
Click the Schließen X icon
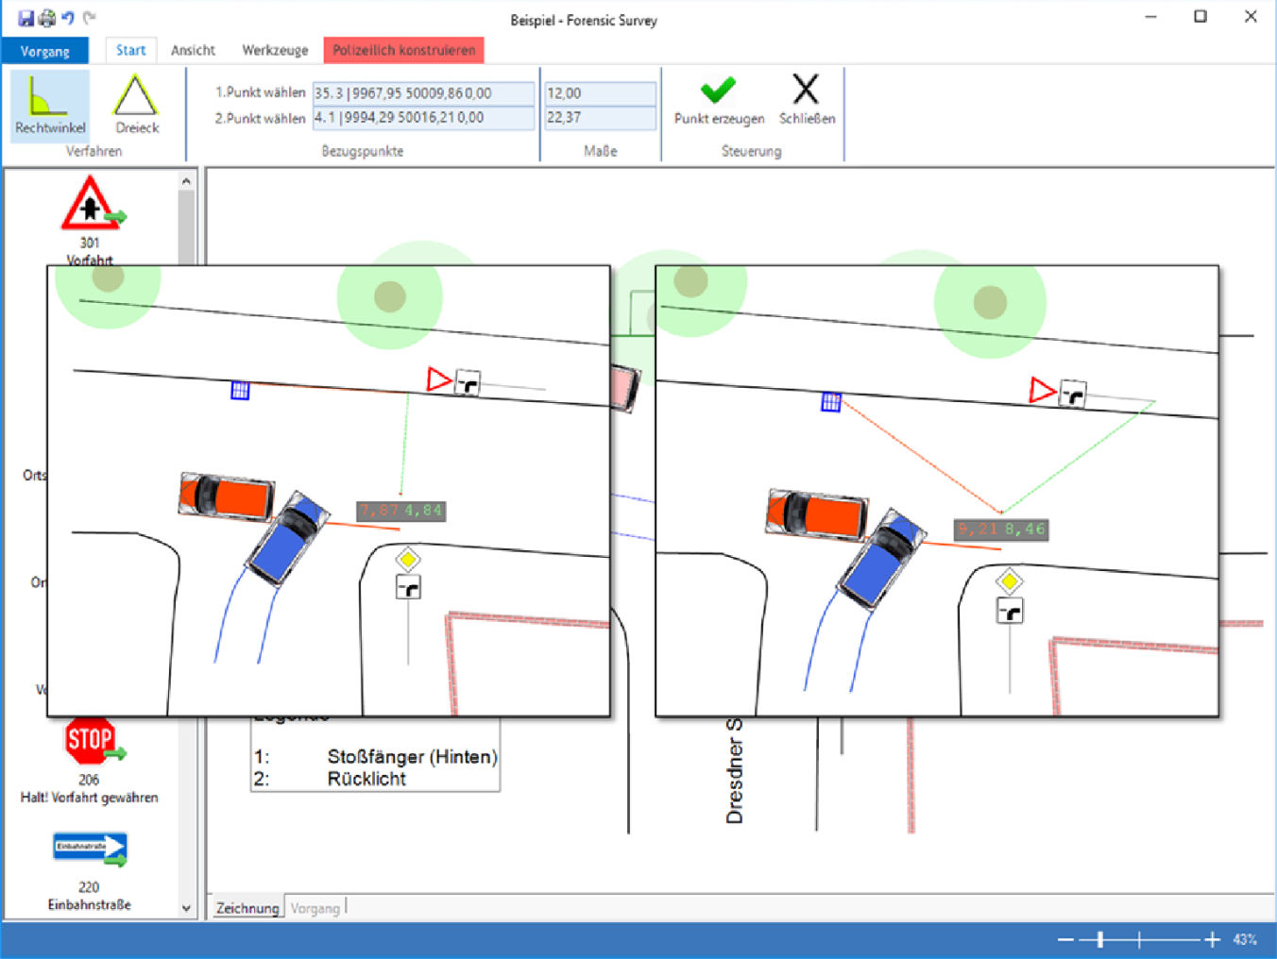tap(806, 91)
